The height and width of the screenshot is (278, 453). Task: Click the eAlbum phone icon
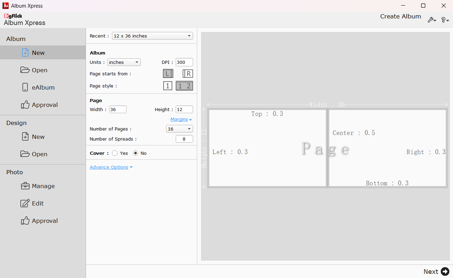tap(25, 87)
